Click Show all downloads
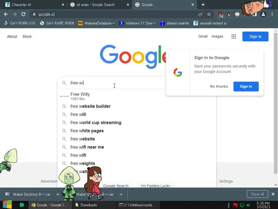278x209 pixels. tap(257, 194)
